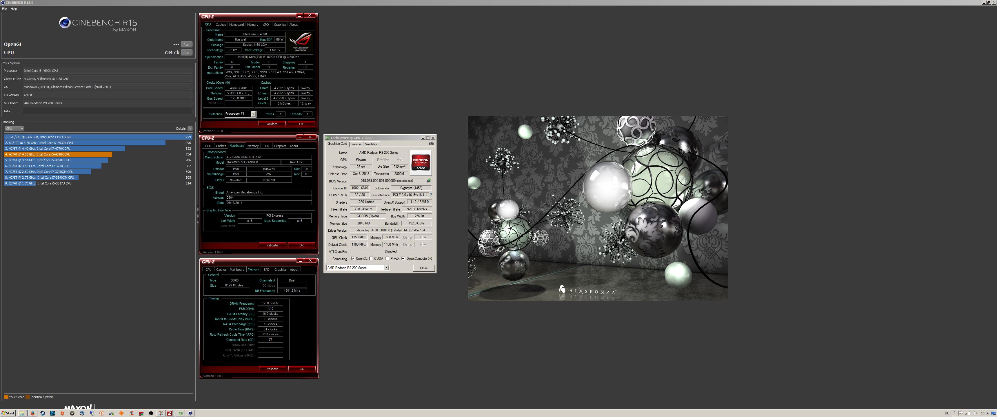This screenshot has height=417, width=997.
Task: Click the Show Desktop tray button
Action: 994,413
